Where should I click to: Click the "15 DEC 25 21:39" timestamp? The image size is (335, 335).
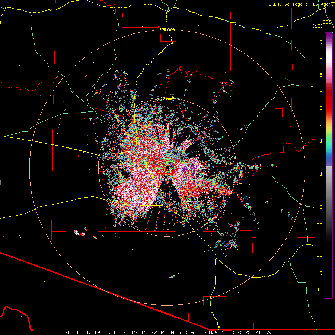point(247,332)
